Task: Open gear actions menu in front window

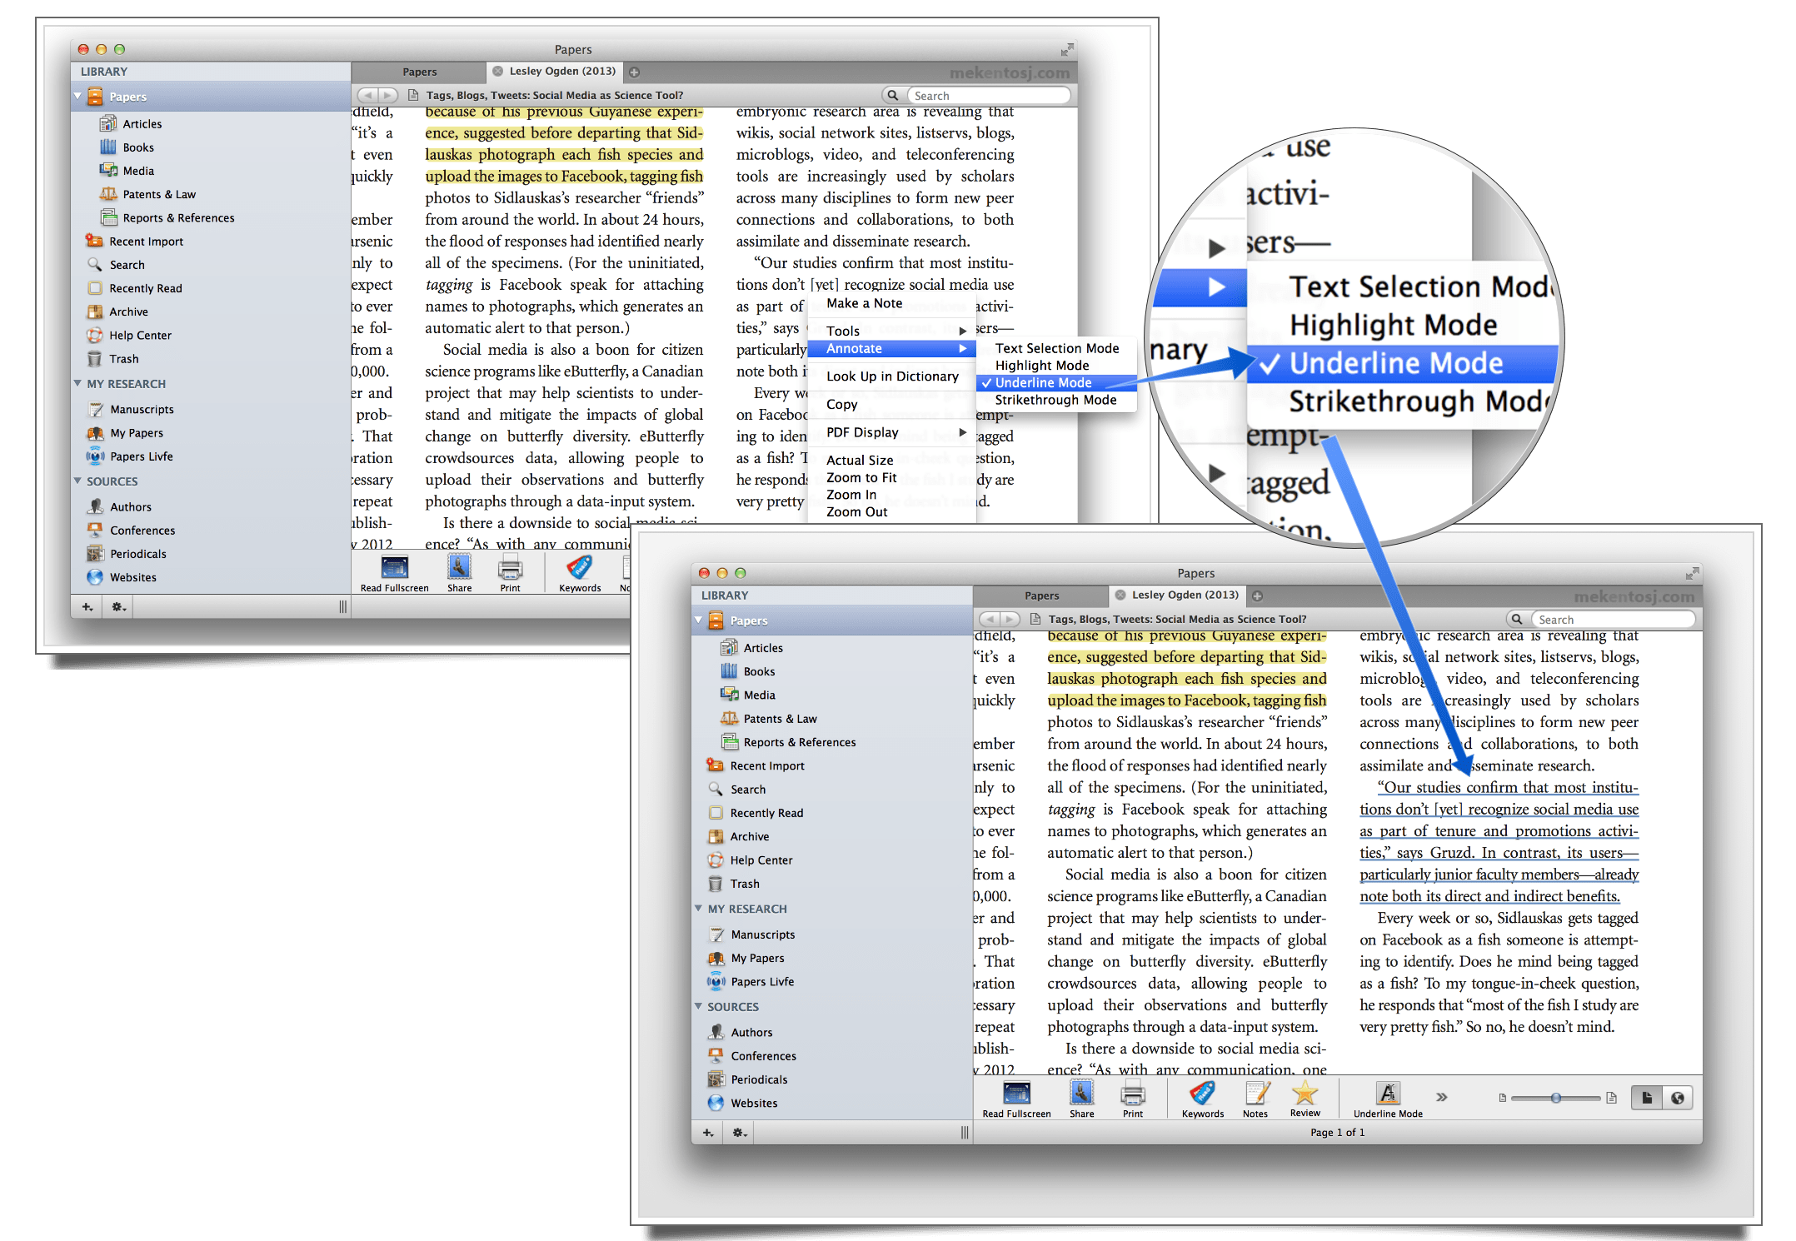Action: tap(739, 1132)
